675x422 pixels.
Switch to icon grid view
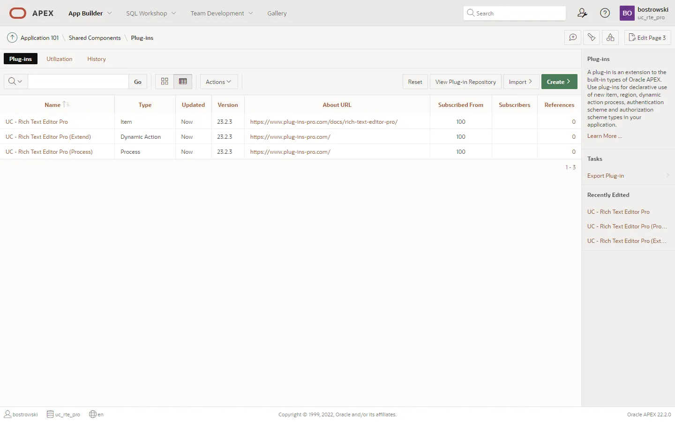[165, 82]
